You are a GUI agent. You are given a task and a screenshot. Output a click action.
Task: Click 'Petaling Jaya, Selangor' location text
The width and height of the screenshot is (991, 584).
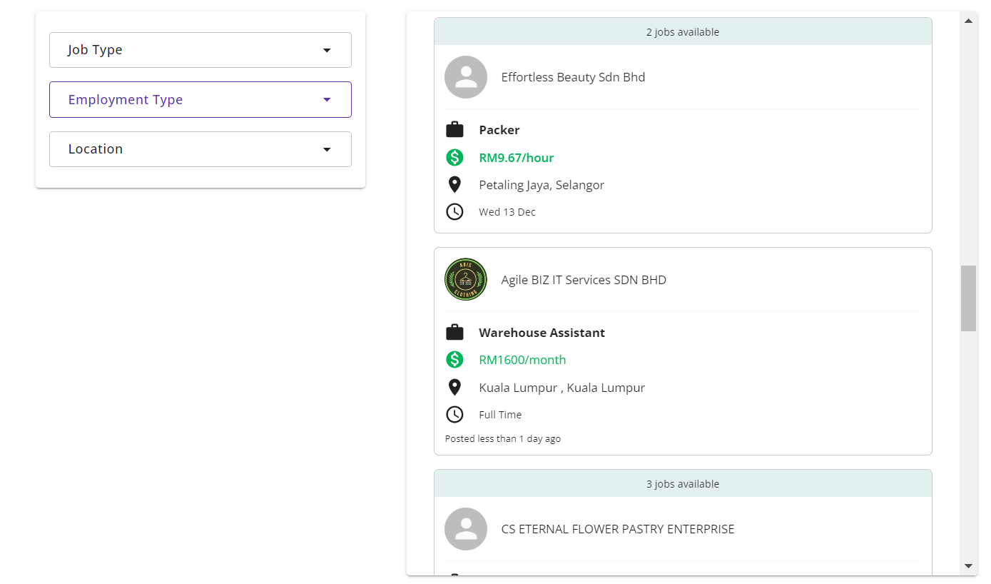tap(542, 185)
